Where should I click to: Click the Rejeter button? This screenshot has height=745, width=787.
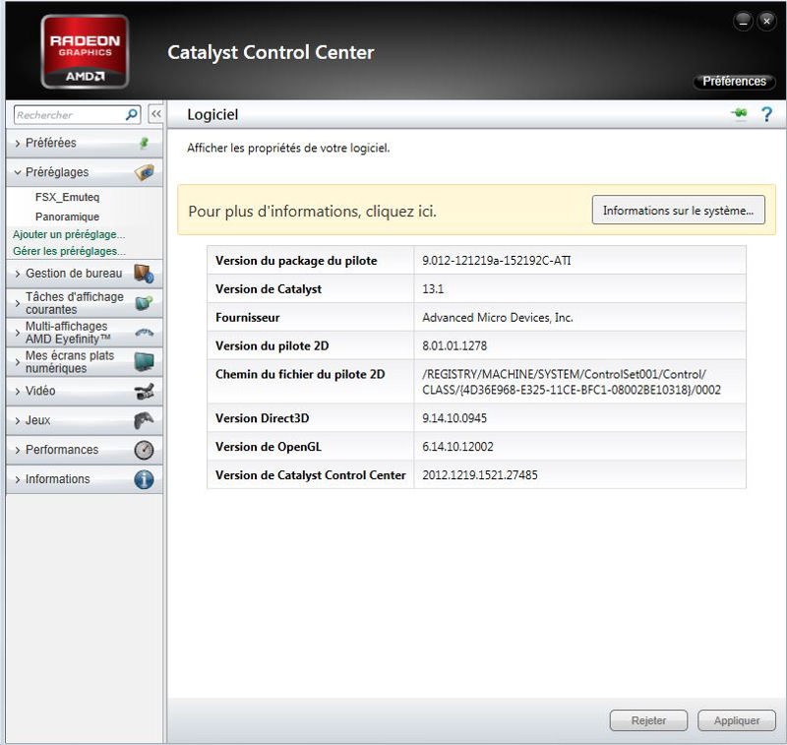tap(648, 720)
